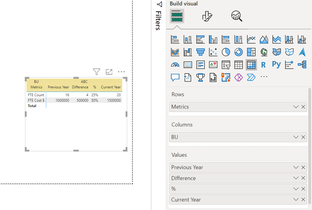Select the Shape map visual

pos(289,52)
